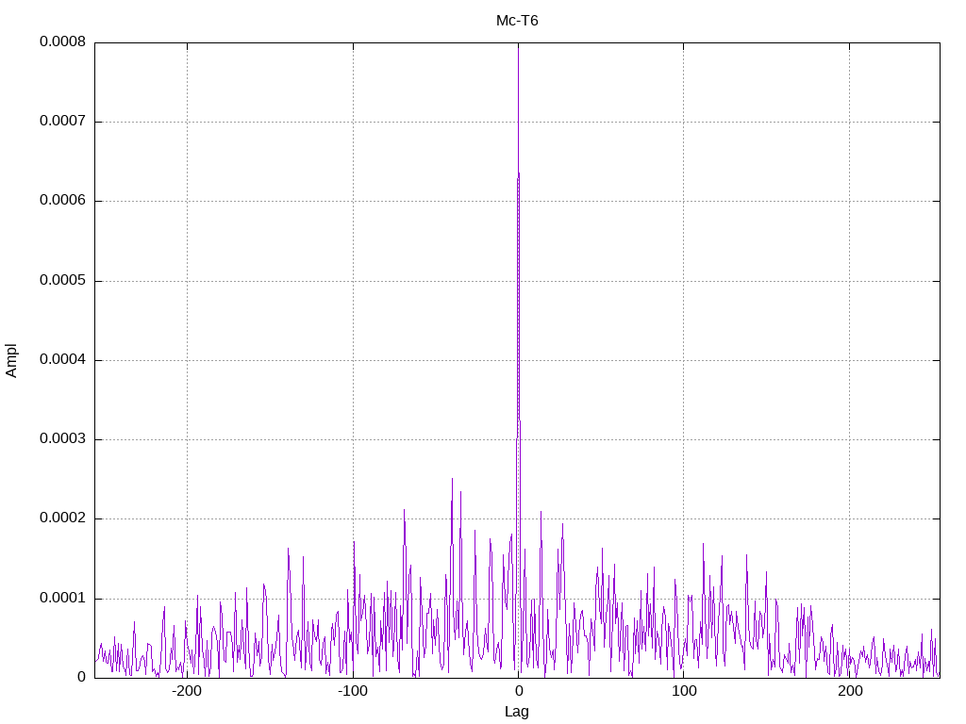Image resolution: width=966 pixels, height=724 pixels.
Task: Click the y-axis value 0.0005
Action: click(63, 281)
